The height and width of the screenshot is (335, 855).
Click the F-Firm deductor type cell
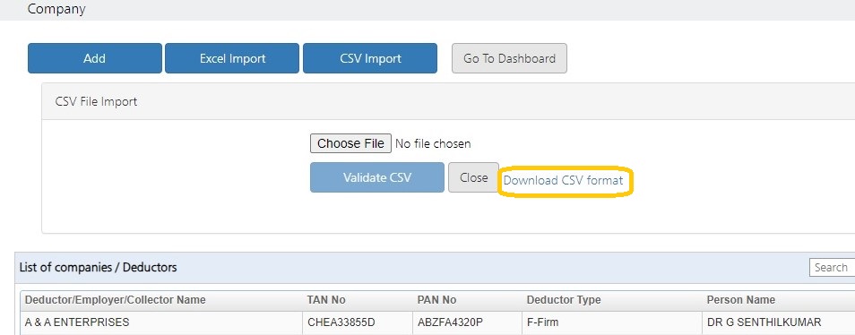(542, 322)
